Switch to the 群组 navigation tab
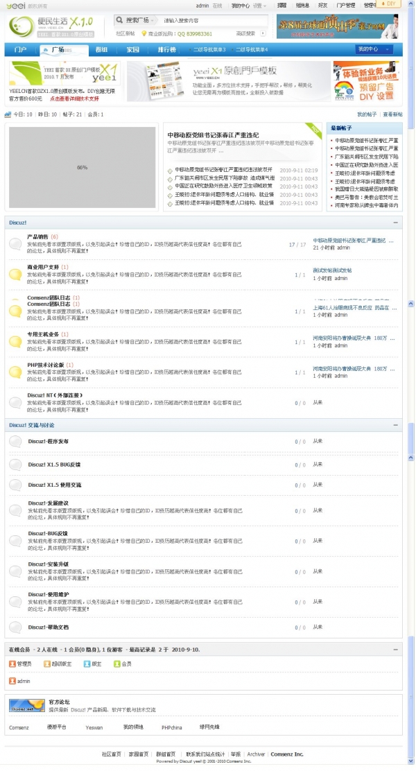The width and height of the screenshot is (416, 771). coord(101,50)
